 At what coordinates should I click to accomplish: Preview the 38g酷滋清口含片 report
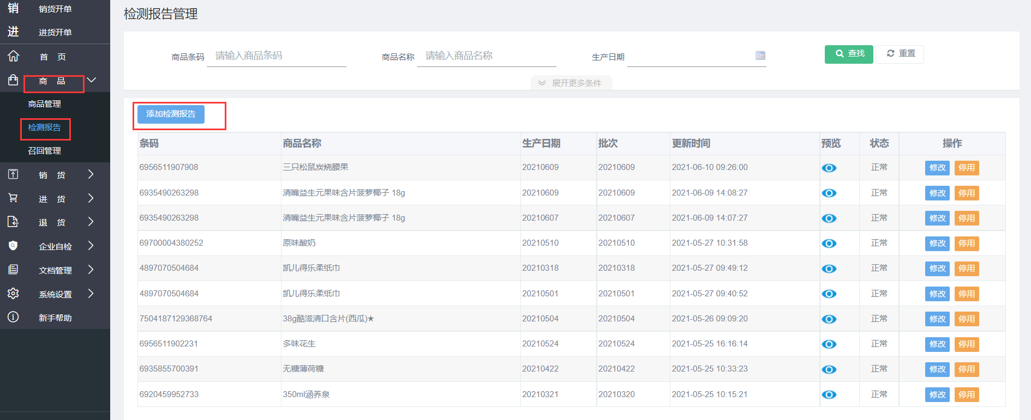[829, 319]
